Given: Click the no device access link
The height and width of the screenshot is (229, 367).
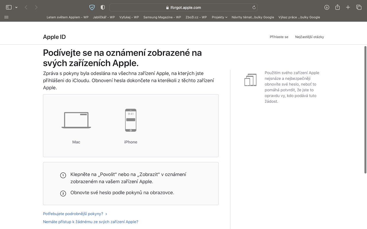Looking at the screenshot, I should tap(91, 222).
